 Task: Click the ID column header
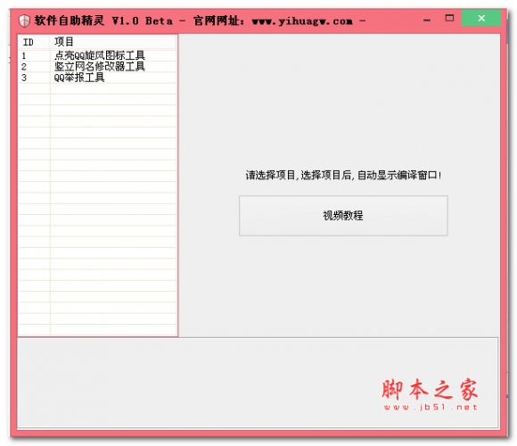(34, 42)
